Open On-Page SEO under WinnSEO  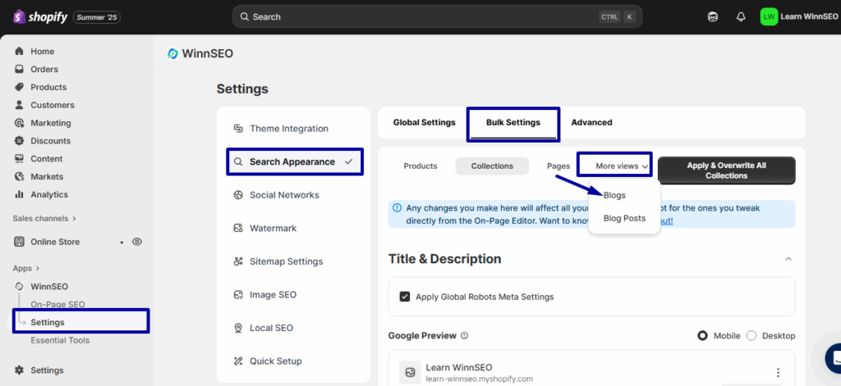point(58,304)
